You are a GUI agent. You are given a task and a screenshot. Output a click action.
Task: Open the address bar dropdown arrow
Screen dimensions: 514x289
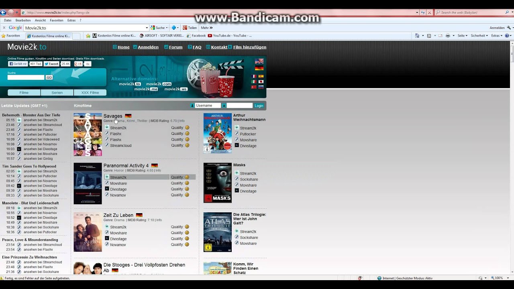(417, 12)
